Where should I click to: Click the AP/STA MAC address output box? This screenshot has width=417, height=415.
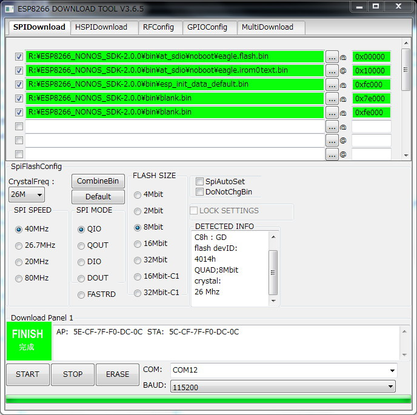coord(227,342)
